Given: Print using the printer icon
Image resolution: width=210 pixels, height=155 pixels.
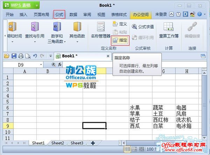Looking at the screenshot, I should pos(21,56).
